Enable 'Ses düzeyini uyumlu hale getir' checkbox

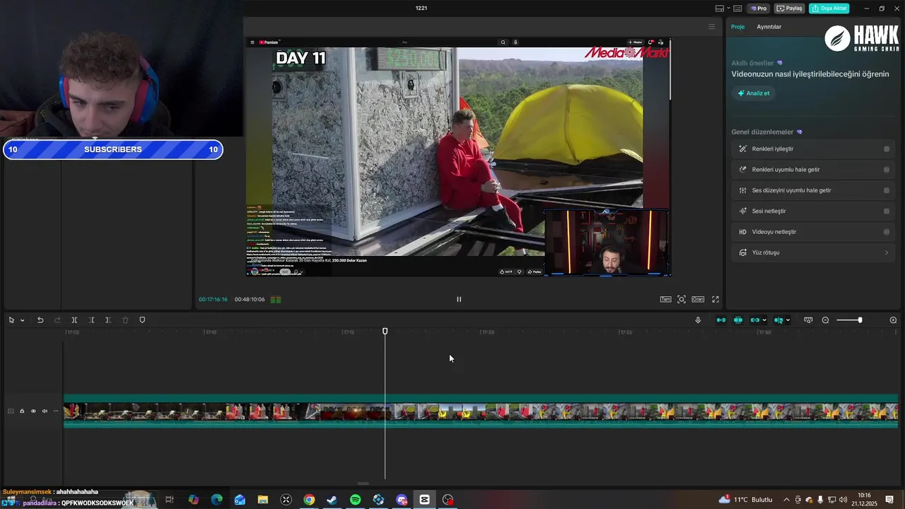point(887,190)
